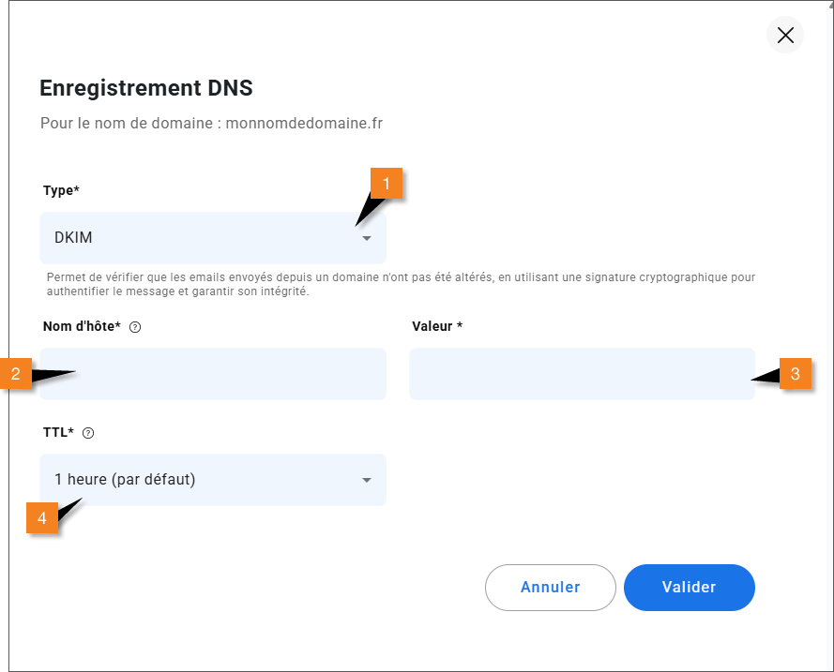Click orange callout marker number 2
The height and width of the screenshot is (672, 834).
(x=16, y=373)
